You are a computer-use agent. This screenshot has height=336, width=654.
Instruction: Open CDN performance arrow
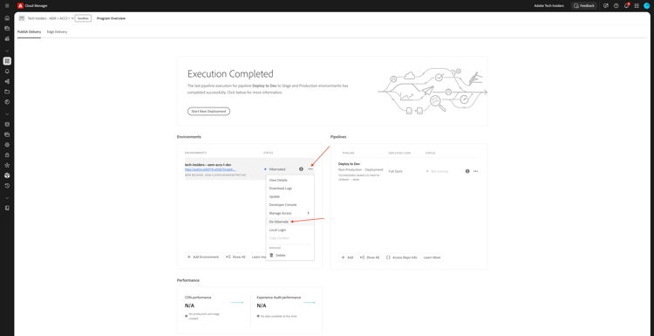(237, 303)
